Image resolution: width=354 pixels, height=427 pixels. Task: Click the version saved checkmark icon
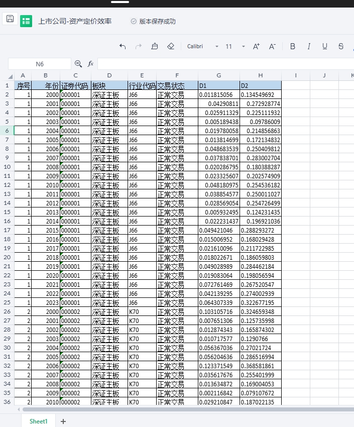click(x=134, y=21)
